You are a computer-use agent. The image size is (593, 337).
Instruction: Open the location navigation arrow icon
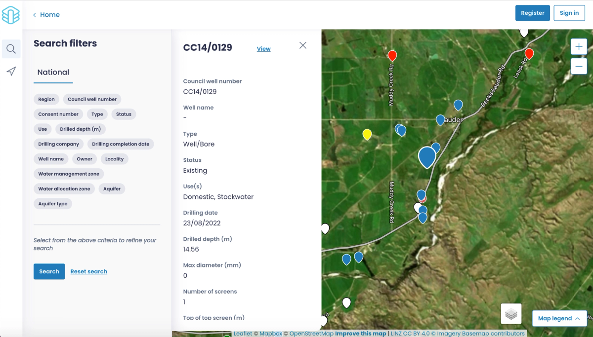click(11, 72)
